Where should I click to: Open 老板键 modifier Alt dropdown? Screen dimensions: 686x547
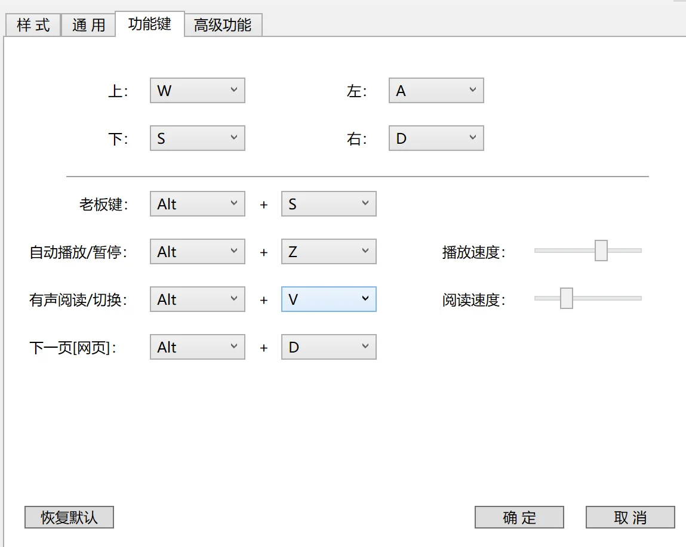197,204
